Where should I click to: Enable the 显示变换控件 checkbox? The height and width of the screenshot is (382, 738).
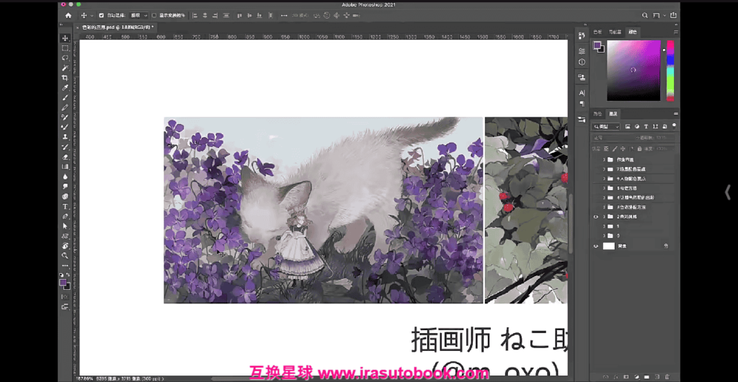[x=154, y=16]
